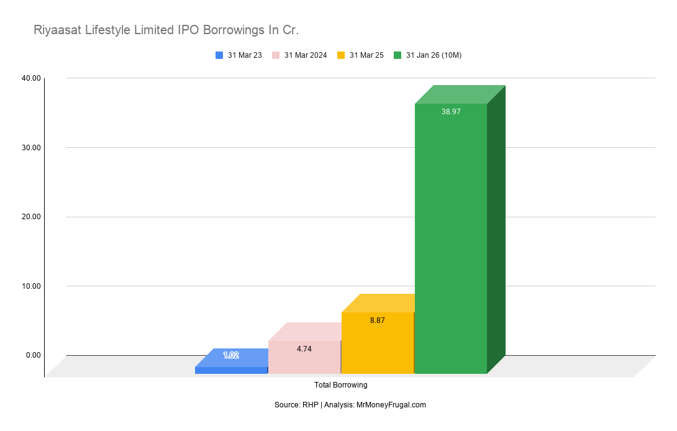Click the pink 31 Mar 2024 legend swatch
Image resolution: width=677 pixels, height=431 pixels.
point(276,55)
